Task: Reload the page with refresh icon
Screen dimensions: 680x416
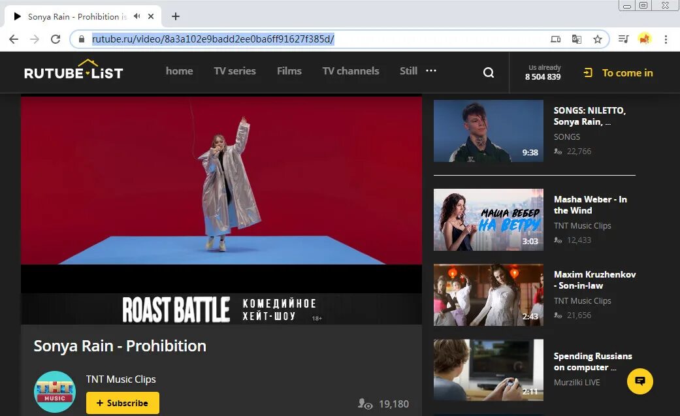Action: pos(56,39)
